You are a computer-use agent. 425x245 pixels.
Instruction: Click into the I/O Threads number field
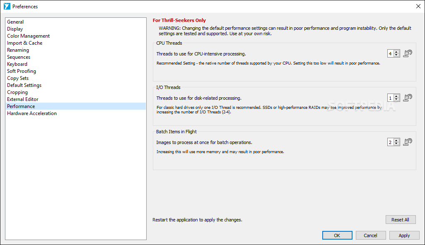[x=391, y=98]
